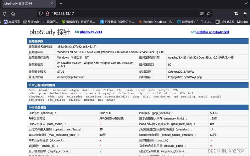Open the PHPINFO link
250x156 pixels.
point(105,113)
